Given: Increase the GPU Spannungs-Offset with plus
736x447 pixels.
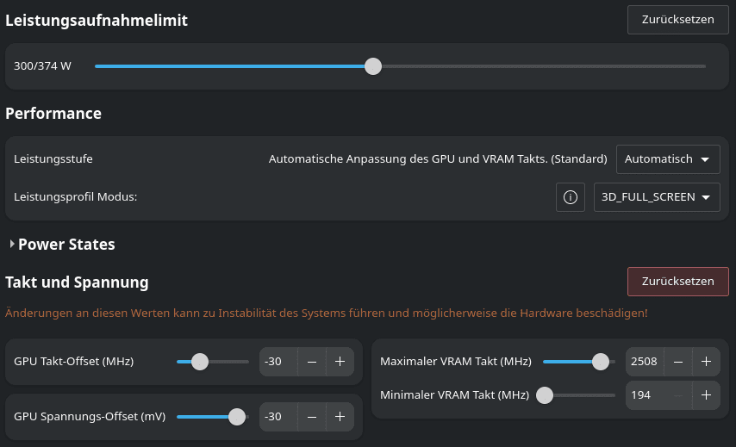Looking at the screenshot, I should [x=340, y=417].
